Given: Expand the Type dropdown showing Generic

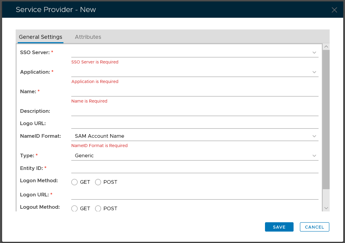Looking at the screenshot, I should pyautogui.click(x=195, y=155).
